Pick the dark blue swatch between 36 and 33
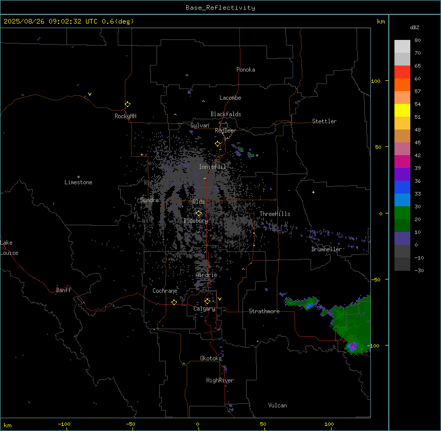This screenshot has width=441, height=431. click(402, 187)
